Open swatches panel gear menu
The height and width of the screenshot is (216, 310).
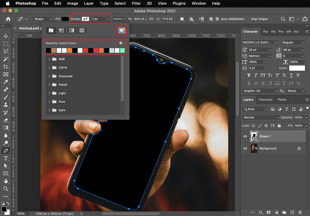click(121, 43)
